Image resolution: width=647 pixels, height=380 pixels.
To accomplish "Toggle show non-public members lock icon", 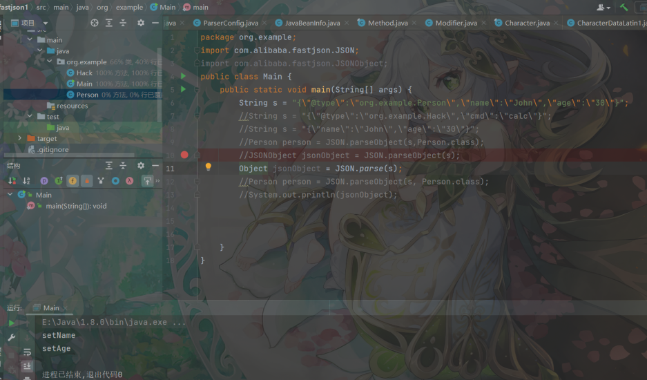I will click(x=86, y=181).
